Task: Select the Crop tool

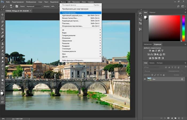Action: click(x=2, y=29)
